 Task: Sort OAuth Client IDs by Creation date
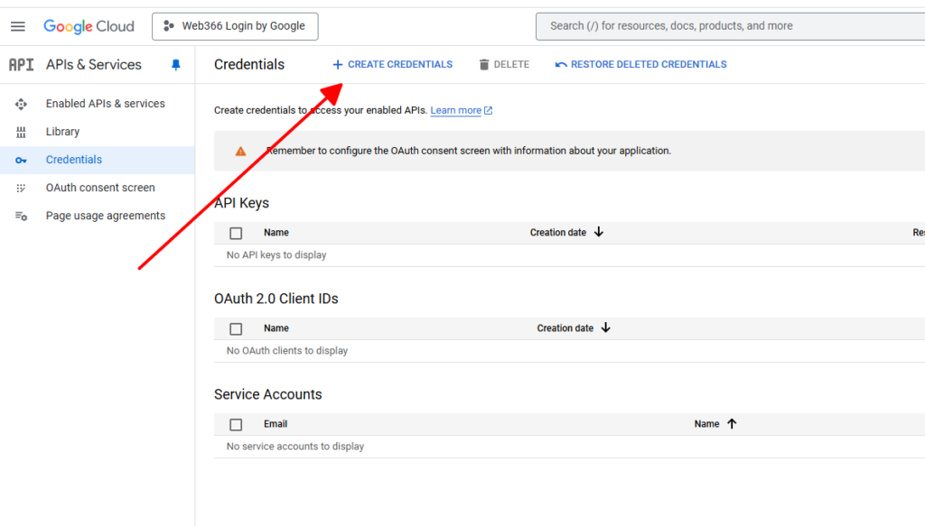565,328
